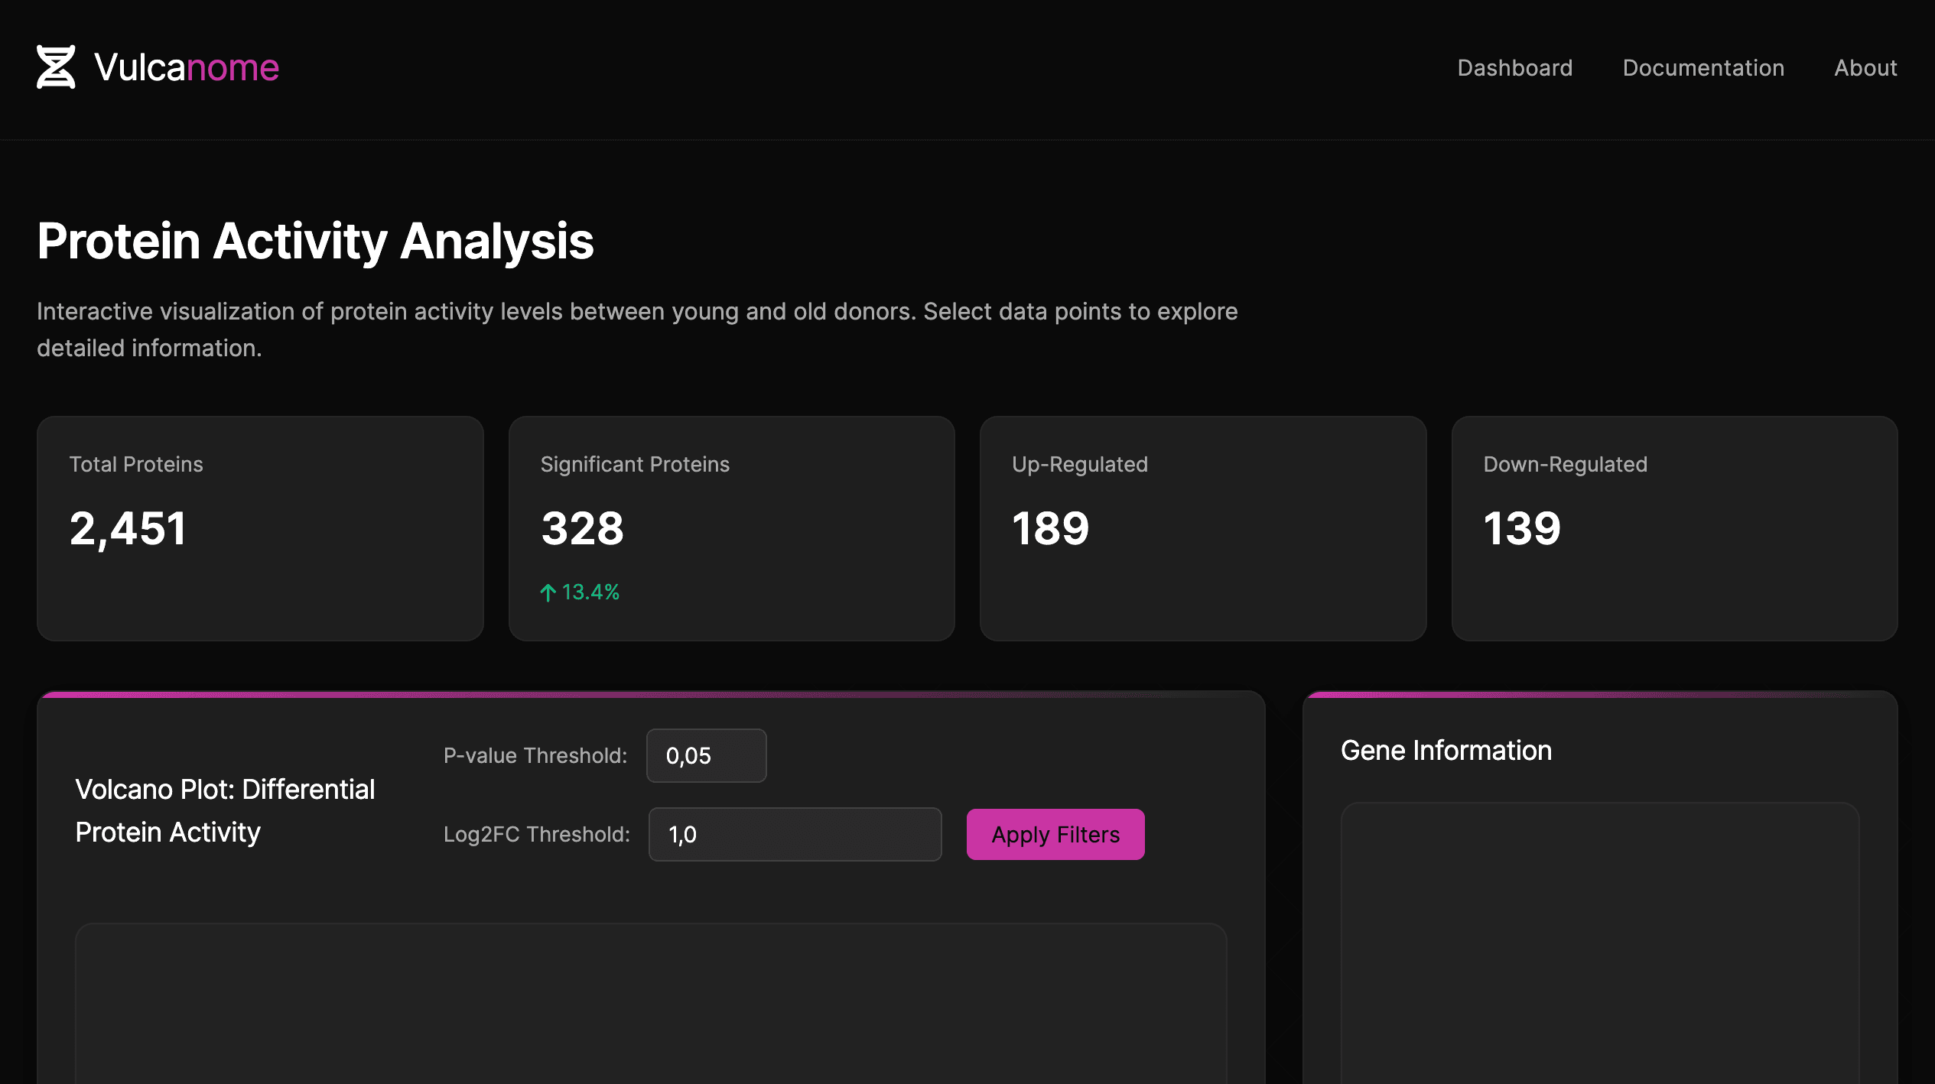Viewport: 1935px width, 1084px height.
Task: Click the Vulcanome DNA logo icon
Action: point(56,67)
